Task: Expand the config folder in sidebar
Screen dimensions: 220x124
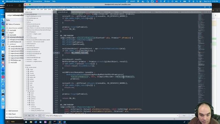Action: point(27,89)
